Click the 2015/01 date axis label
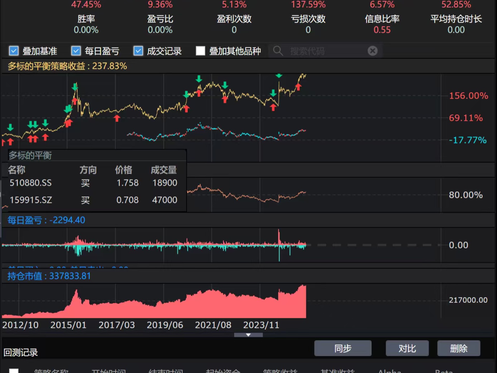This screenshot has width=497, height=373. [x=68, y=325]
